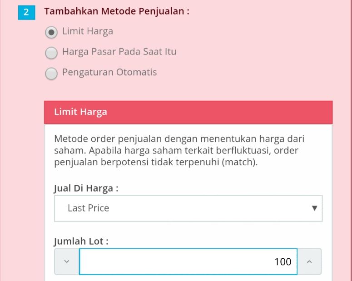Screen dimensions: 352x281
Task: Click the Metode order penjualan description paragraph
Action: 179,150
